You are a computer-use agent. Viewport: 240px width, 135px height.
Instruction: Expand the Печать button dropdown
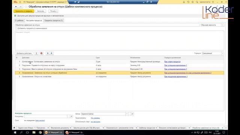(53, 11)
